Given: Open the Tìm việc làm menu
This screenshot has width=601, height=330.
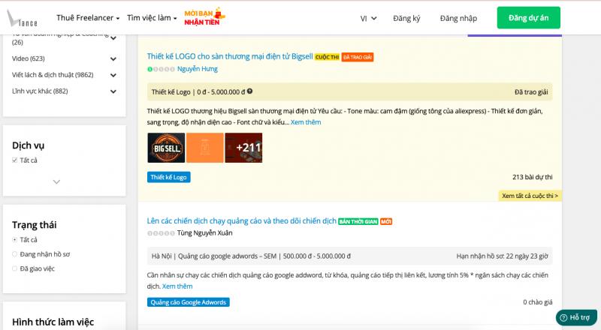Looking at the screenshot, I should click(x=152, y=17).
